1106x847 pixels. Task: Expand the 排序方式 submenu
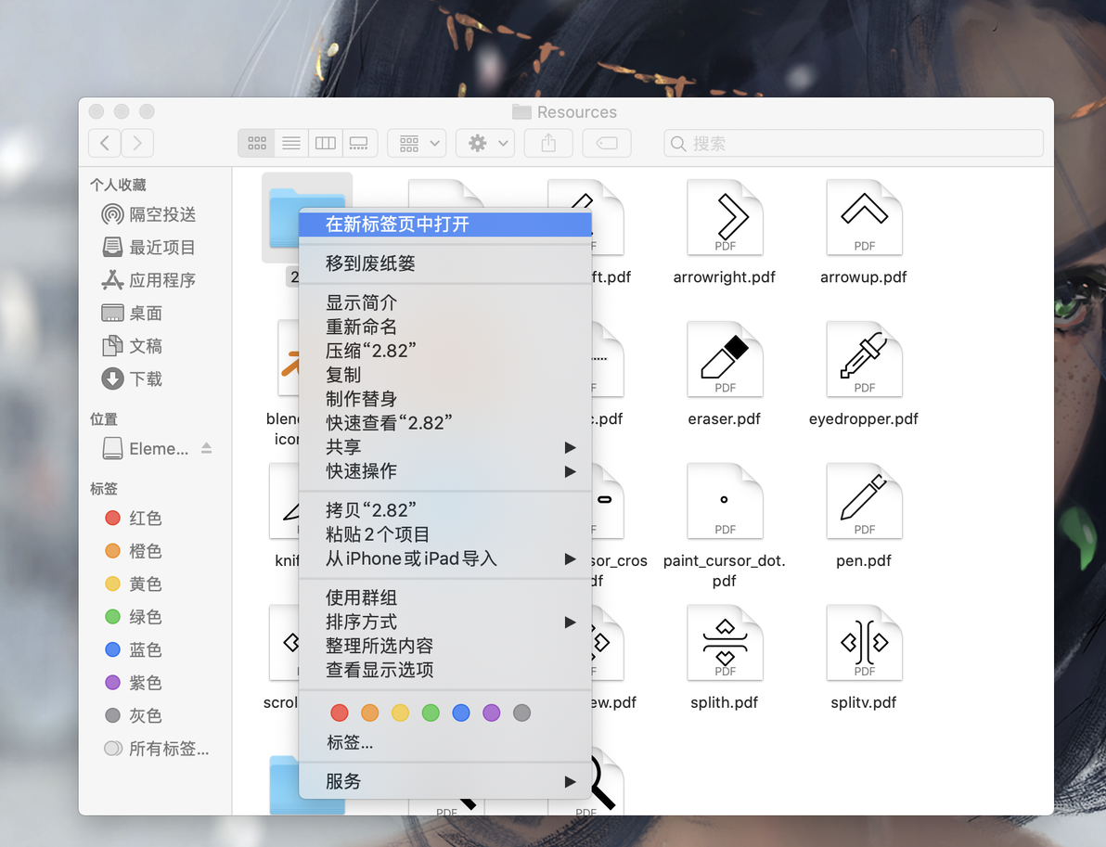(445, 622)
